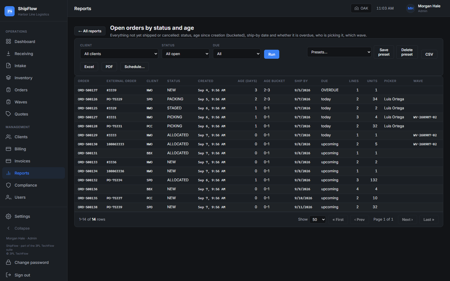Image resolution: width=450 pixels, height=281 pixels.
Task: Click the Settings gear icon
Action: [x=8, y=216]
